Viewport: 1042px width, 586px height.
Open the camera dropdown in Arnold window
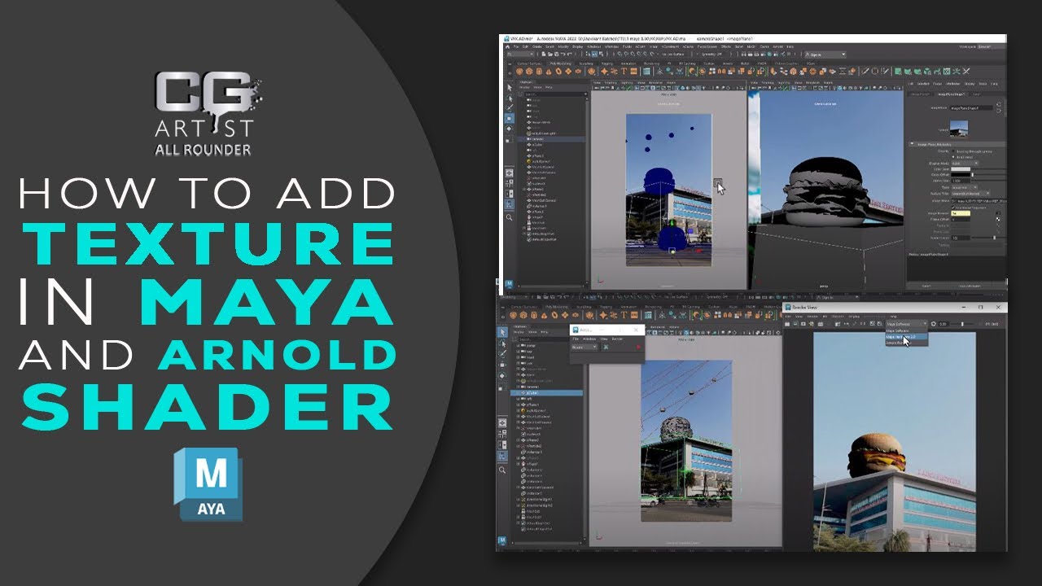click(584, 348)
